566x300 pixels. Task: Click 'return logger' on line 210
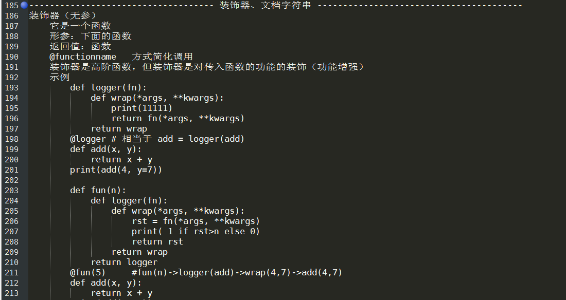(x=124, y=262)
